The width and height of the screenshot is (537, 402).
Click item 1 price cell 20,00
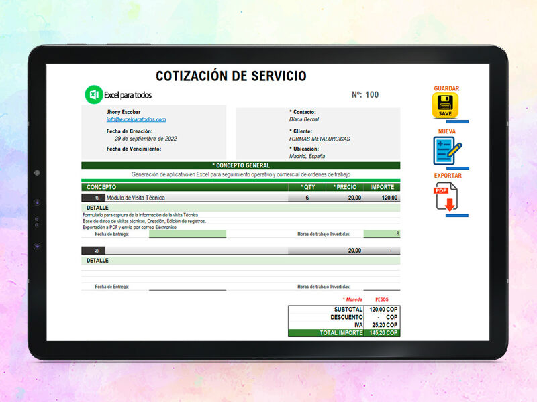pyautogui.click(x=345, y=198)
